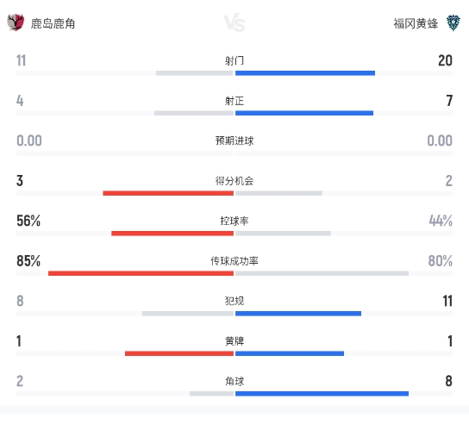Click the red pass accuracy bar at 85%
Viewport: 469px width, 424px height.
[x=141, y=273]
